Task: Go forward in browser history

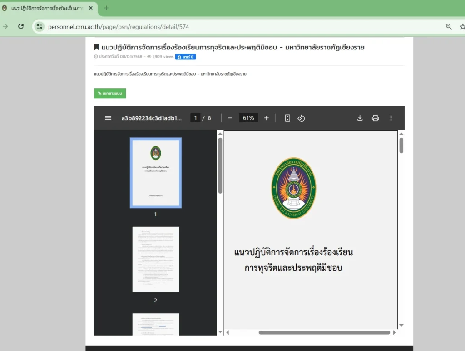Action: [x=5, y=26]
